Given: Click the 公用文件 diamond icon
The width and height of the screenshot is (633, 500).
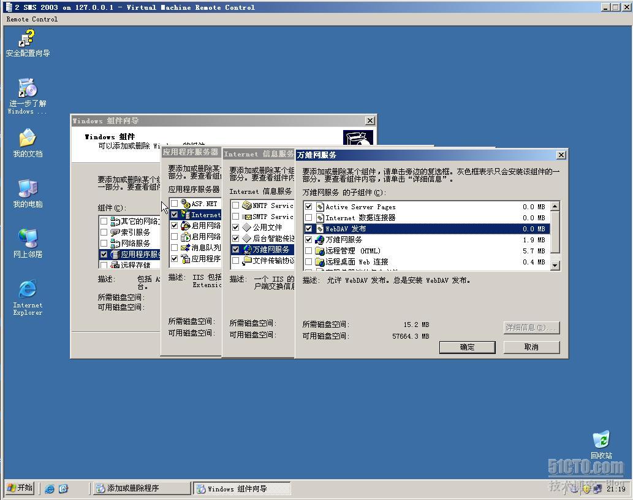Looking at the screenshot, I should pyautogui.click(x=247, y=228).
